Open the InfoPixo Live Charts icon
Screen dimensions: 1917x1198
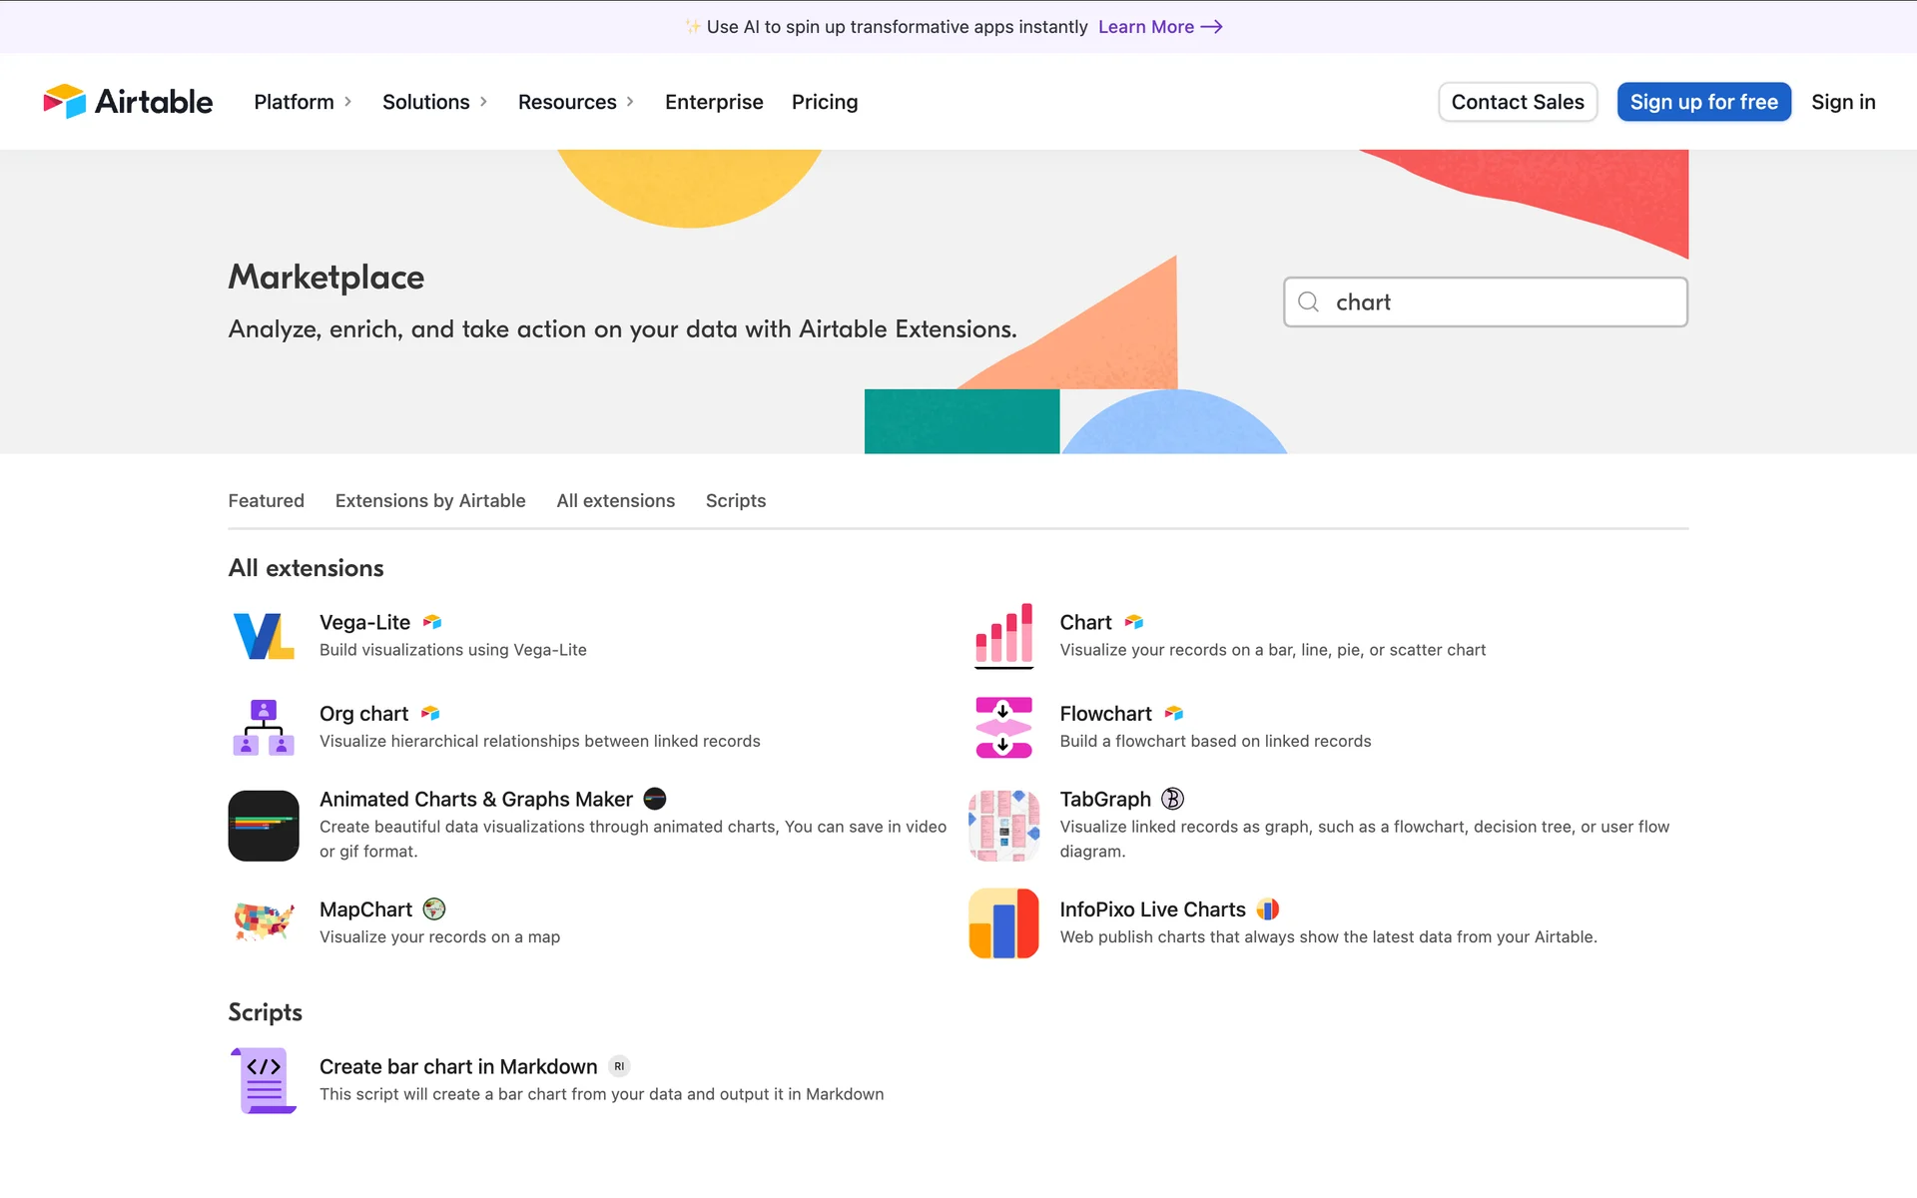click(1003, 922)
